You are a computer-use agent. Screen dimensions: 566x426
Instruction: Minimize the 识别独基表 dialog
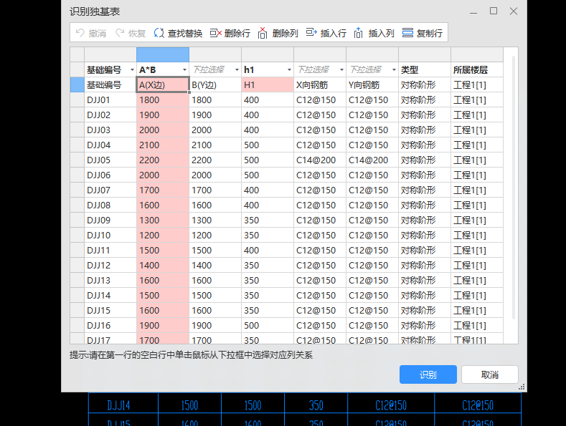tap(473, 11)
